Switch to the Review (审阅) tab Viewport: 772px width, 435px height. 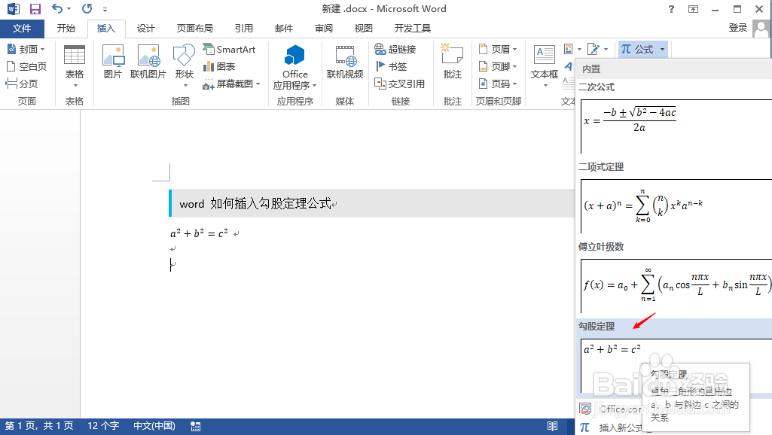323,29
